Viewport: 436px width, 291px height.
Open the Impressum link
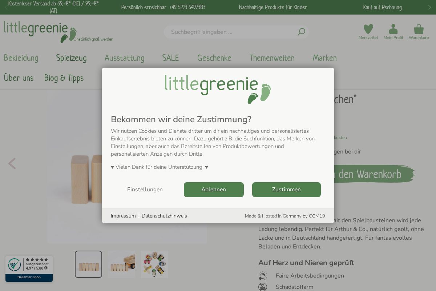tap(123, 216)
